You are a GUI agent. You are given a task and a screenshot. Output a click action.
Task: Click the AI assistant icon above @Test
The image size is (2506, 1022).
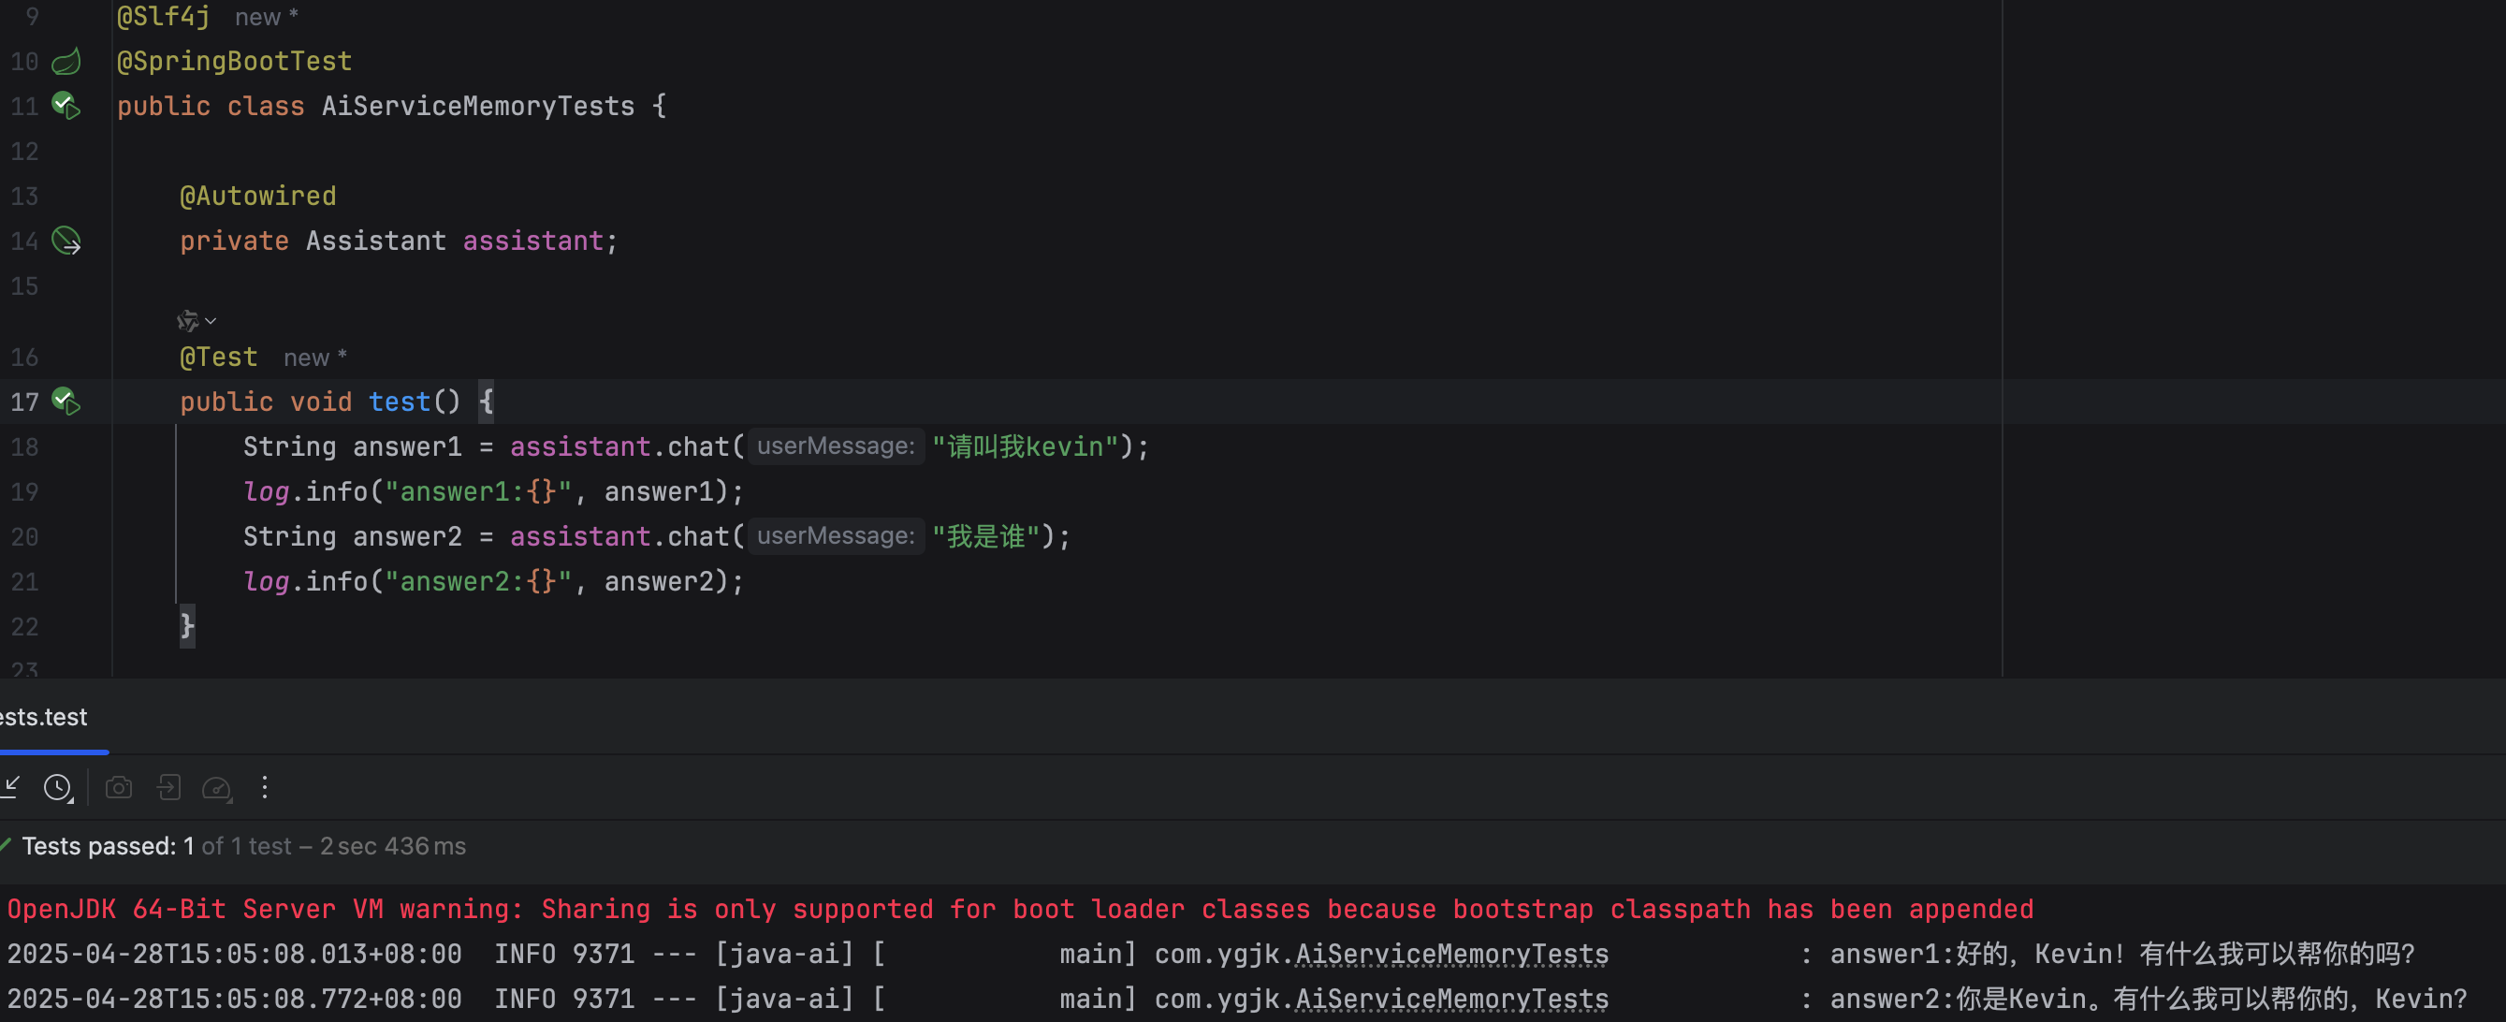coord(187,321)
